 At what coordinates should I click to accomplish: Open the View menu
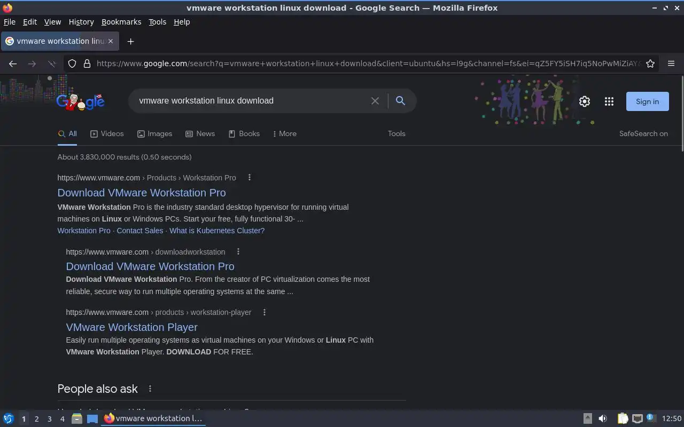pyautogui.click(x=52, y=22)
